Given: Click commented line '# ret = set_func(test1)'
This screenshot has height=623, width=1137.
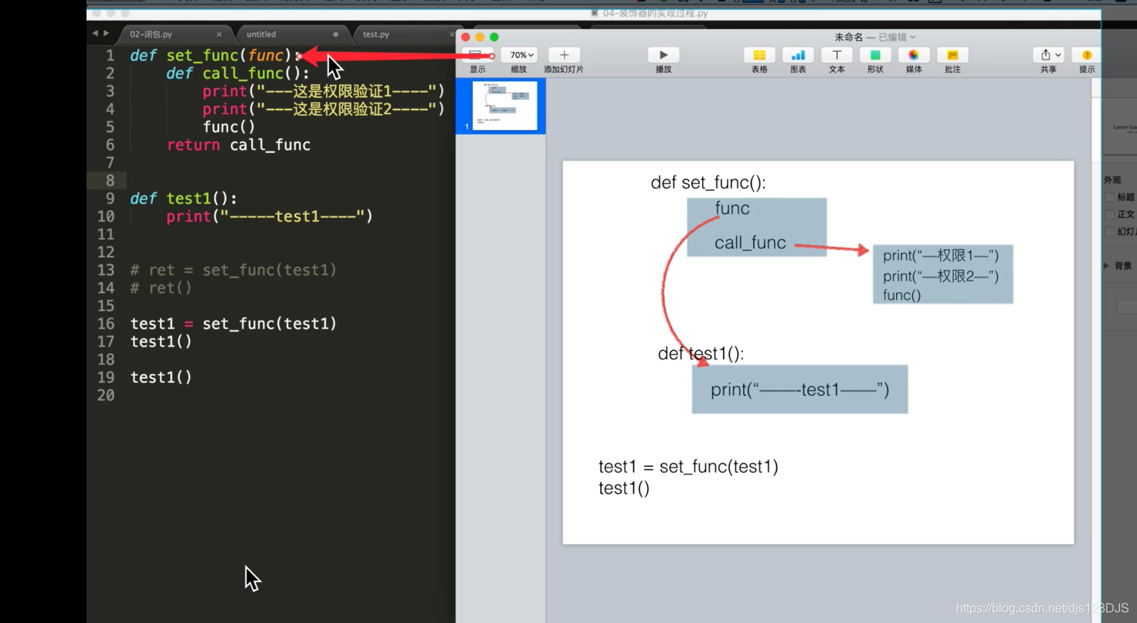Looking at the screenshot, I should pos(233,270).
